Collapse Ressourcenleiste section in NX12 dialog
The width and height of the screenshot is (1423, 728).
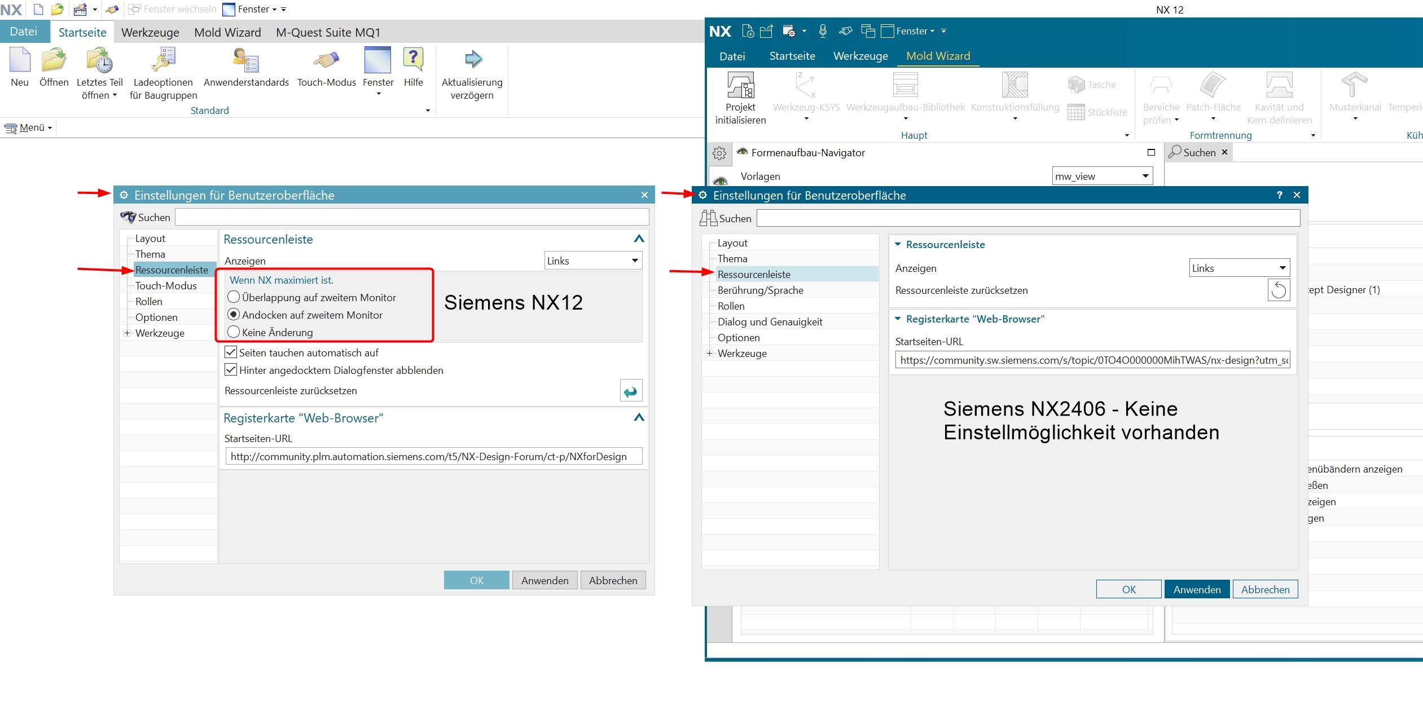click(x=639, y=239)
